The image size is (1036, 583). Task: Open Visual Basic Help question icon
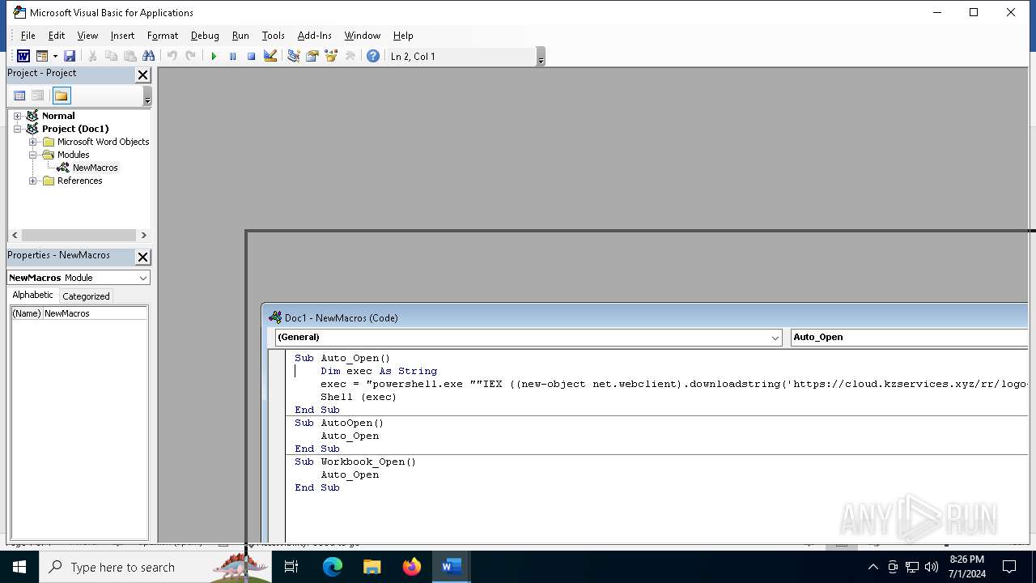point(372,56)
